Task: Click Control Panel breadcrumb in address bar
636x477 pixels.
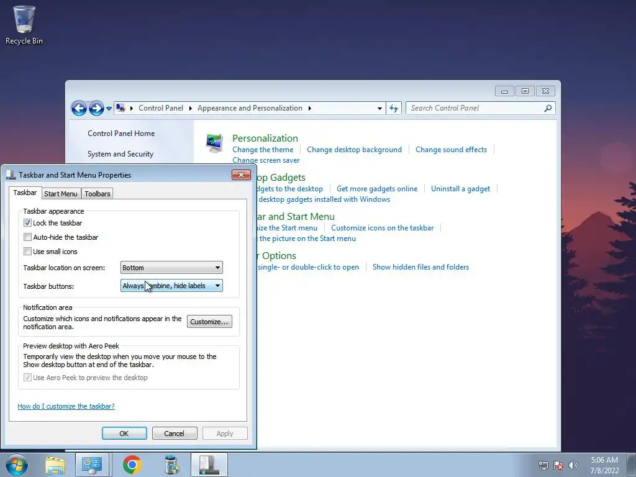Action: pyautogui.click(x=161, y=108)
